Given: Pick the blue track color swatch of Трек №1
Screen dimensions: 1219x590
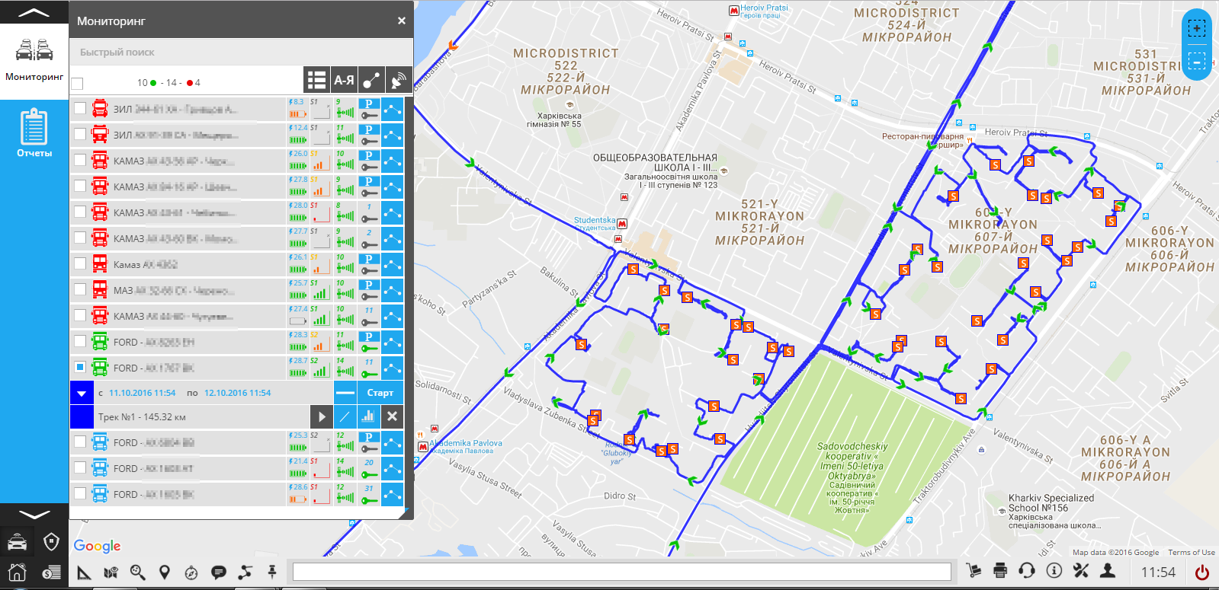Looking at the screenshot, I should tap(82, 416).
